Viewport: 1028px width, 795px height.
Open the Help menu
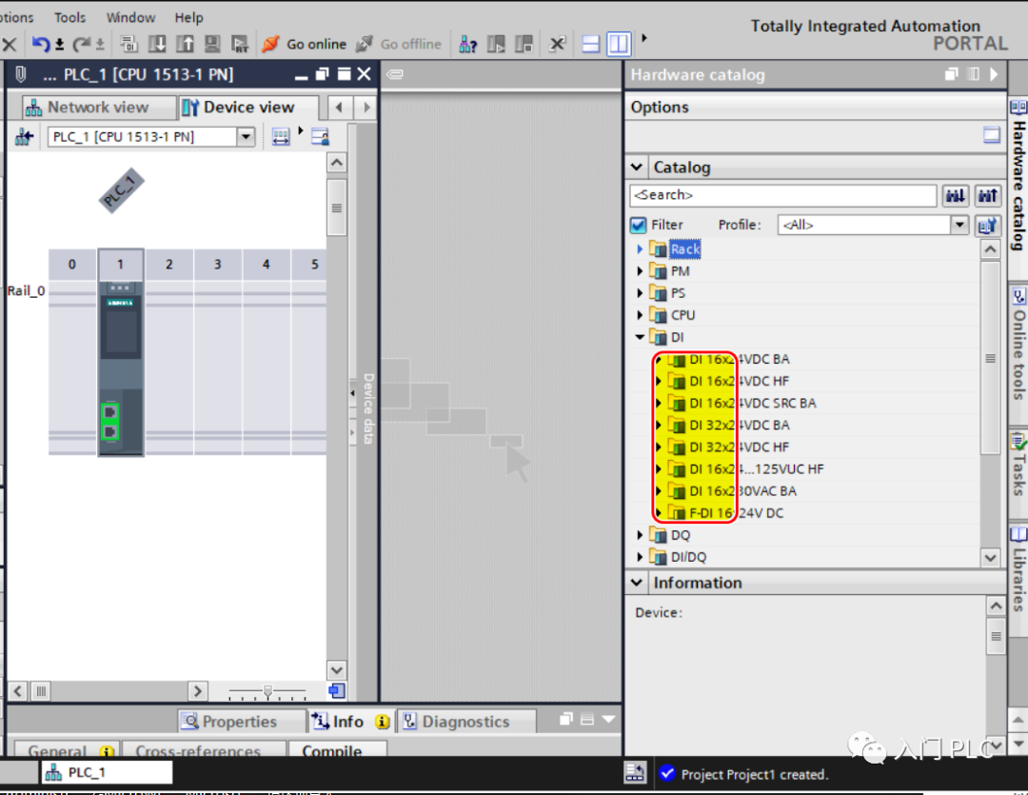188,17
